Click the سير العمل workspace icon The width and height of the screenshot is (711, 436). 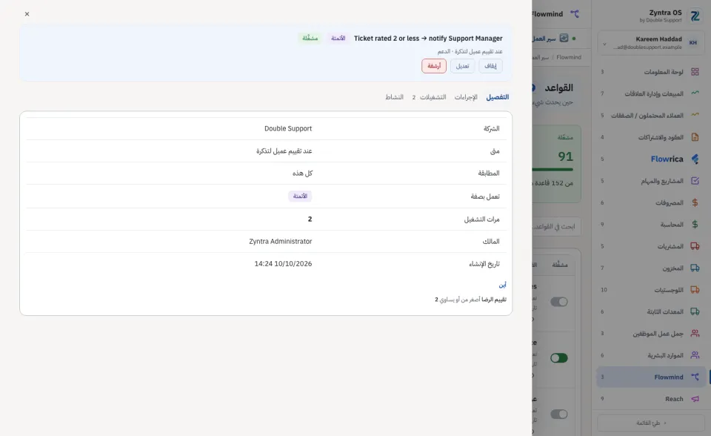(564, 38)
